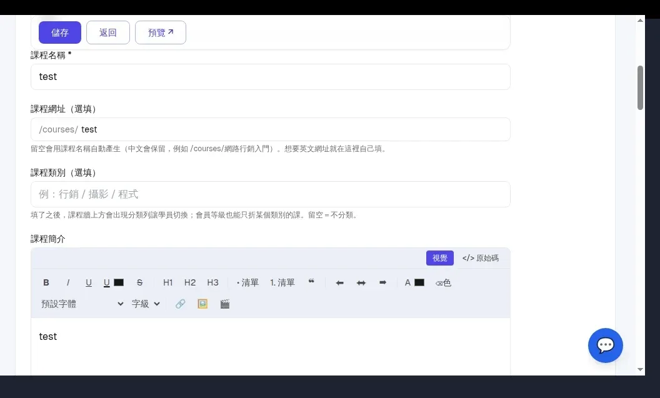Image resolution: width=660 pixels, height=398 pixels.
Task: Align text left arrow icon
Action: [x=339, y=282]
